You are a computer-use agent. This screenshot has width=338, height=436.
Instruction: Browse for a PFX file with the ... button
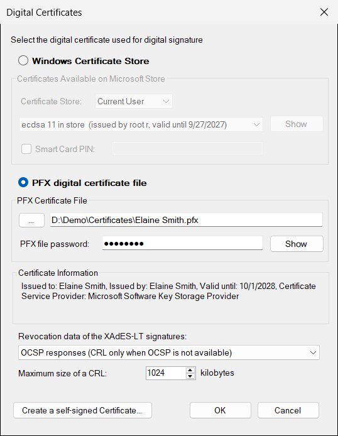coord(31,221)
